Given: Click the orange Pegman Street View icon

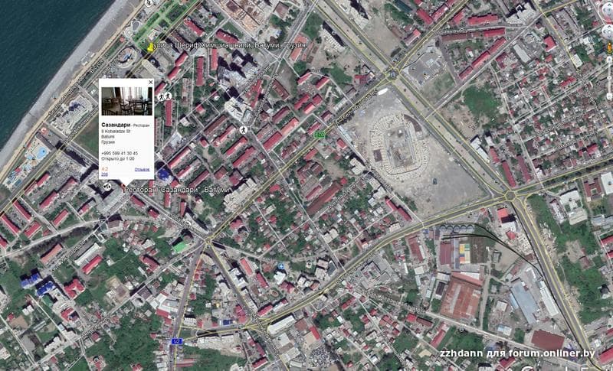Looking at the screenshot, I should pos(609,48).
